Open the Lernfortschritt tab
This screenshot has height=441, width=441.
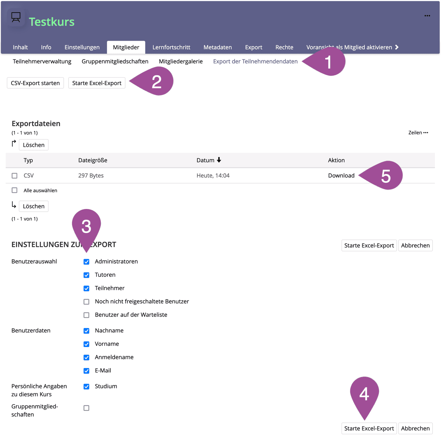point(171,47)
